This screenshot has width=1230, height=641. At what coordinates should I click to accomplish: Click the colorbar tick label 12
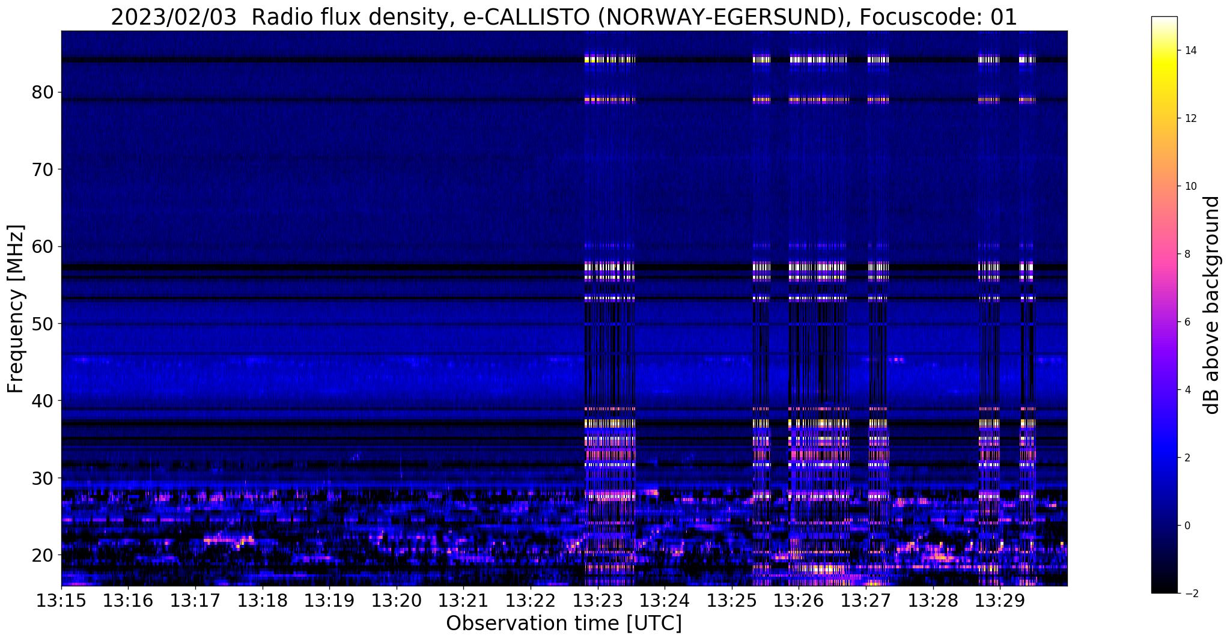tap(1190, 118)
